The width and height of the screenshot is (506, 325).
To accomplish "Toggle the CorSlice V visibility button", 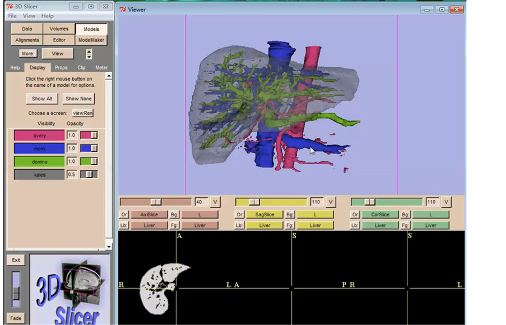I will tap(446, 202).
